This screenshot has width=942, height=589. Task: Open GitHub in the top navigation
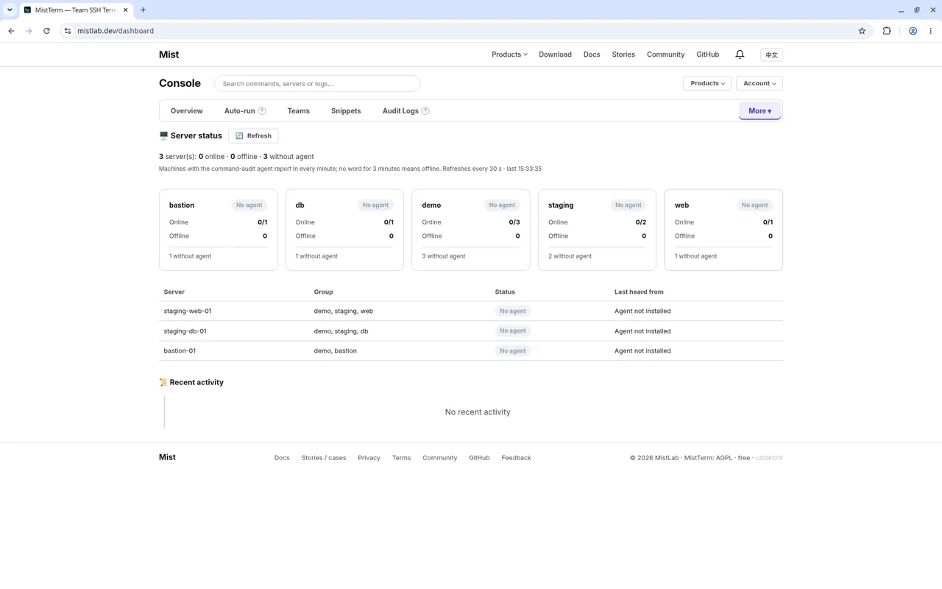[x=707, y=54]
